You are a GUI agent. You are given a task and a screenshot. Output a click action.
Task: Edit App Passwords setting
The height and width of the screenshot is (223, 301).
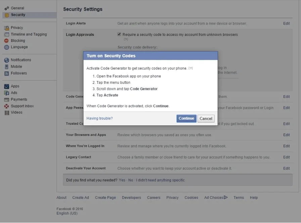pyautogui.click(x=287, y=108)
